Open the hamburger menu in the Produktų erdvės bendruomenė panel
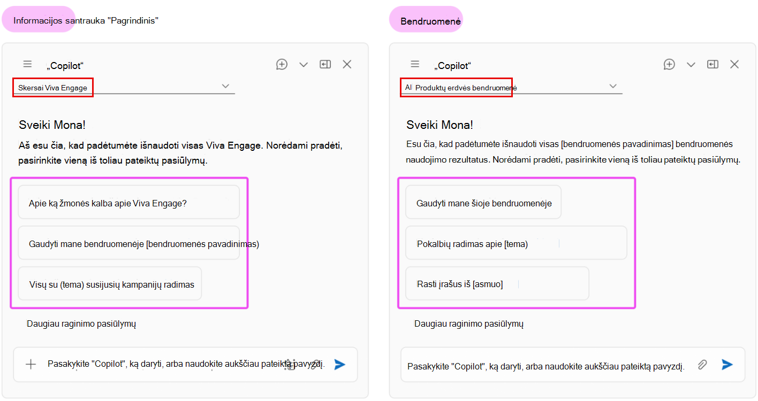The width and height of the screenshot is (758, 401). 415,64
